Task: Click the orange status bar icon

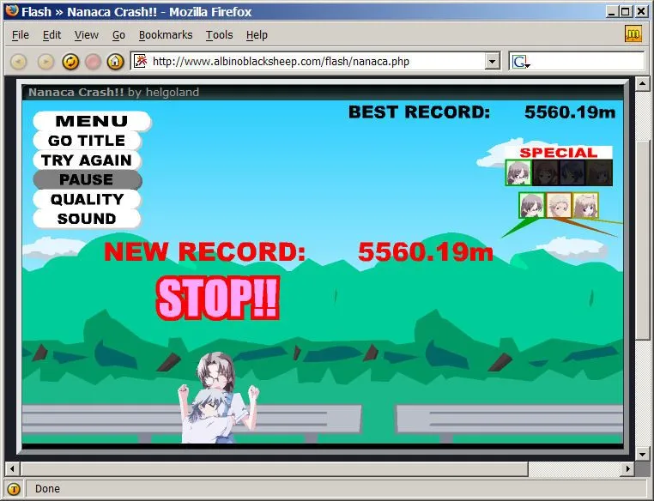Action: (14, 488)
